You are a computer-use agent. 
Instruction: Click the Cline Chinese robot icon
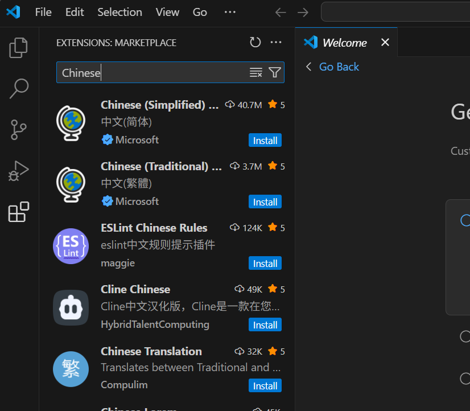(71, 307)
